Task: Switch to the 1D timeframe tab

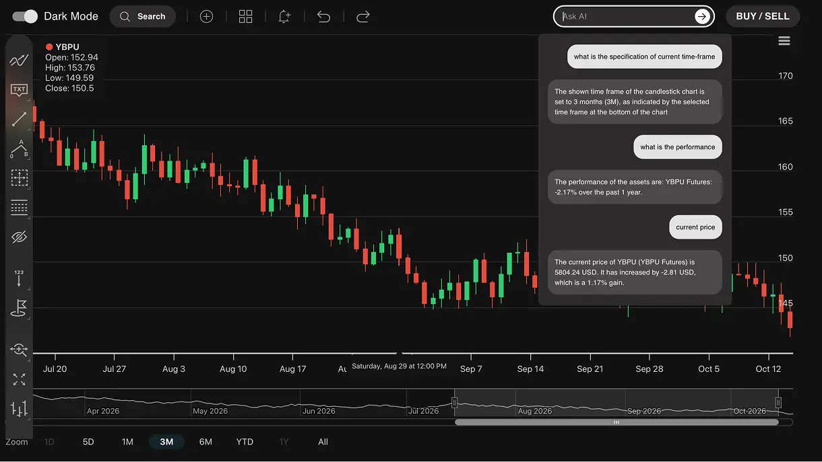Action: point(49,442)
